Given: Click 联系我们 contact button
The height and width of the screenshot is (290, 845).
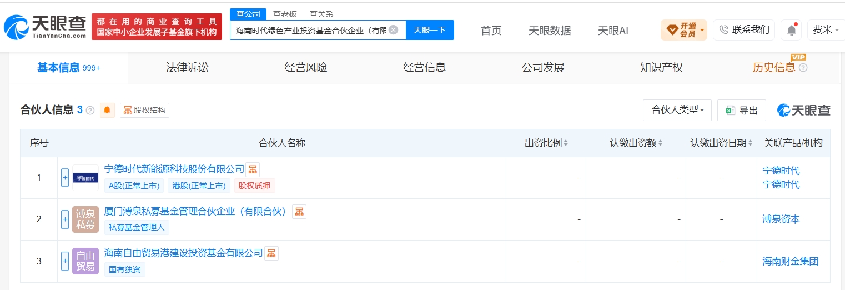Looking at the screenshot, I should (x=744, y=30).
